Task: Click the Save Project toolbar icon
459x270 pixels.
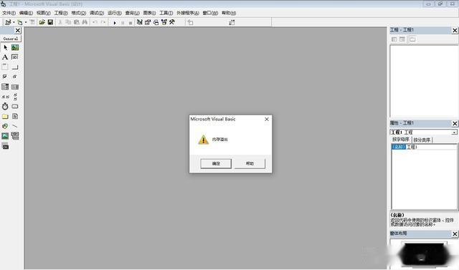Action: [x=50, y=22]
